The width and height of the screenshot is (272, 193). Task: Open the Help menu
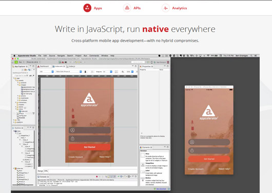pos(112,56)
